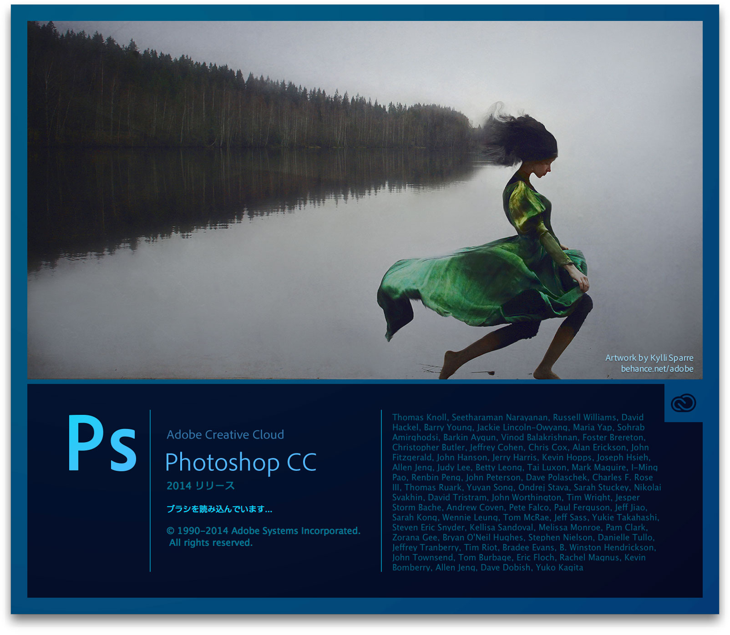Click the 'behance.net/adobe' link text
This screenshot has width=730, height=635.
click(x=657, y=369)
